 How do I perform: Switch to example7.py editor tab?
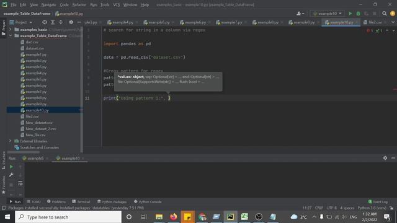pos(231,22)
